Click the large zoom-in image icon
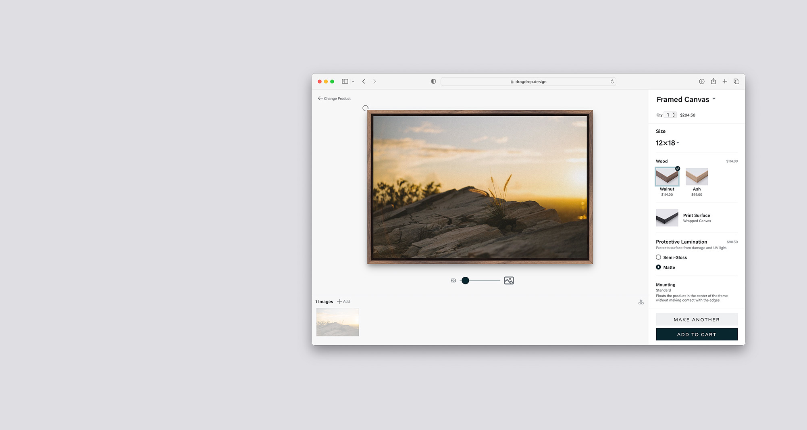 (509, 281)
